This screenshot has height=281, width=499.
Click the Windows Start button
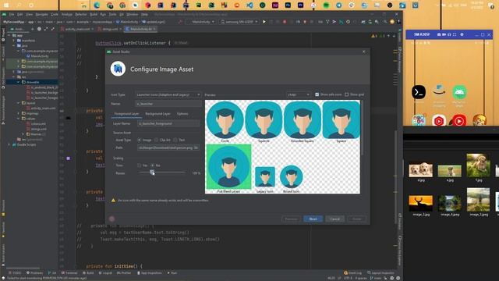click(x=6, y=5)
